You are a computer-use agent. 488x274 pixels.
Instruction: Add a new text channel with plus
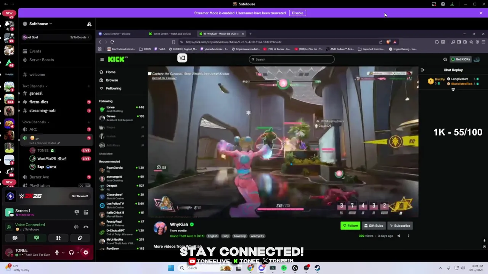coord(89,86)
